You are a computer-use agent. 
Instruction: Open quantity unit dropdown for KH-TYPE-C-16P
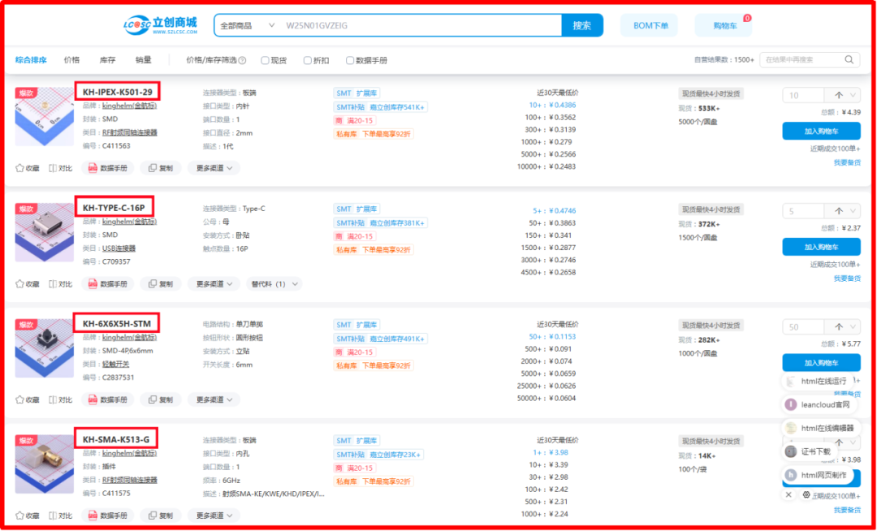click(842, 211)
